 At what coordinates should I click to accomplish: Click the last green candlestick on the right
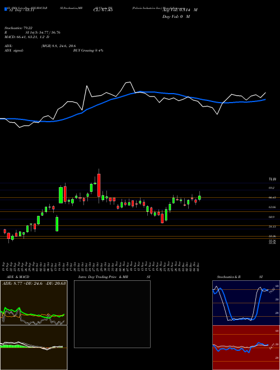pyautogui.click(x=199, y=198)
